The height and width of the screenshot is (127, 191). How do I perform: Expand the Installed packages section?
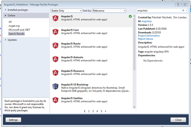click(6, 10)
